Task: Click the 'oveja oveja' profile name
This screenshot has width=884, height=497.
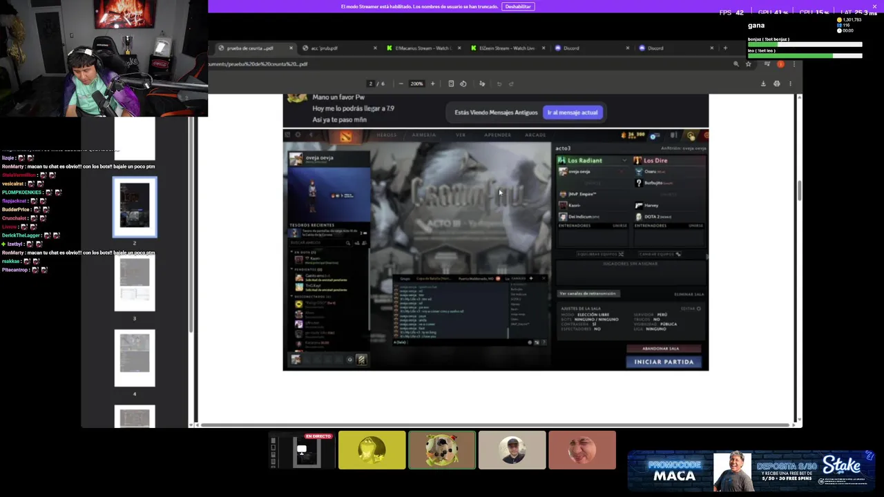Action: [x=319, y=158]
